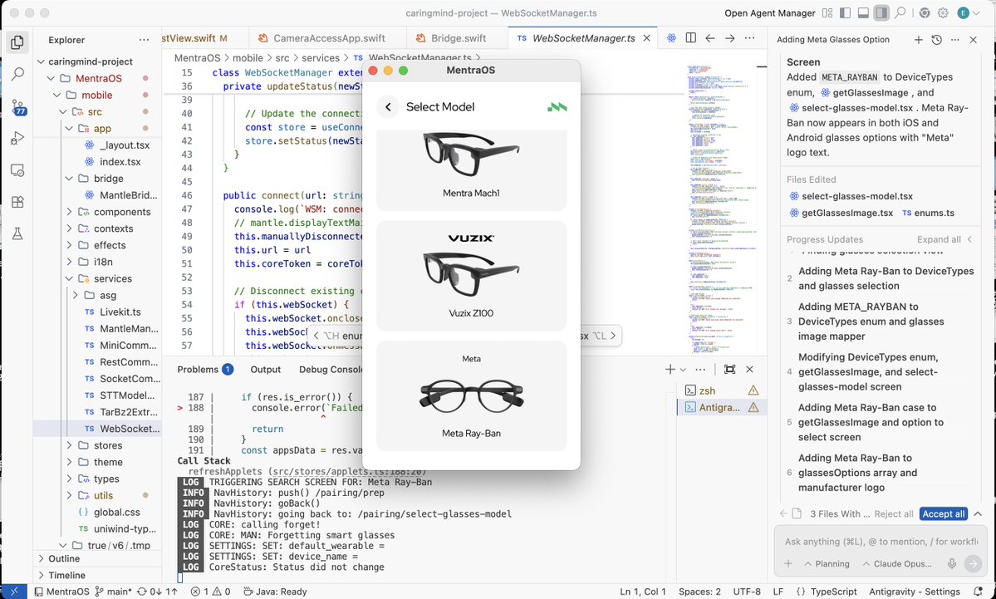Screen dimensions: 996x599
Task: Open agent conversation history with the clock icon
Action: (936, 39)
